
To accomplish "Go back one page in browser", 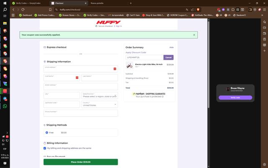I will coord(13,10).
